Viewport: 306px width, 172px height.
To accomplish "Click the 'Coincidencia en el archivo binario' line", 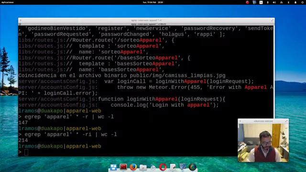I will [122, 75].
